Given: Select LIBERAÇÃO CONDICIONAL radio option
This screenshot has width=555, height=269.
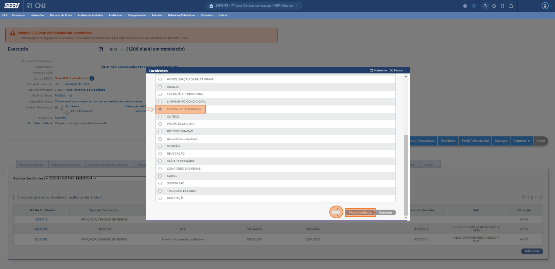Looking at the screenshot, I should coord(160,94).
